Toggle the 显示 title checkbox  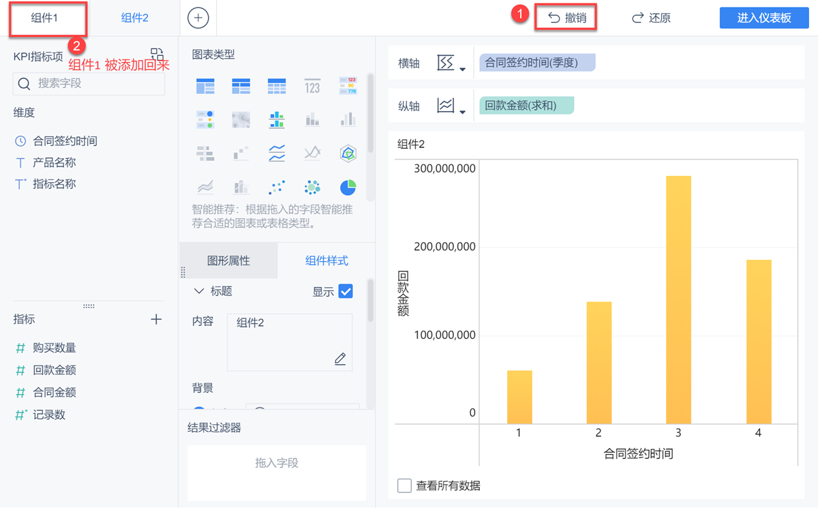(346, 291)
